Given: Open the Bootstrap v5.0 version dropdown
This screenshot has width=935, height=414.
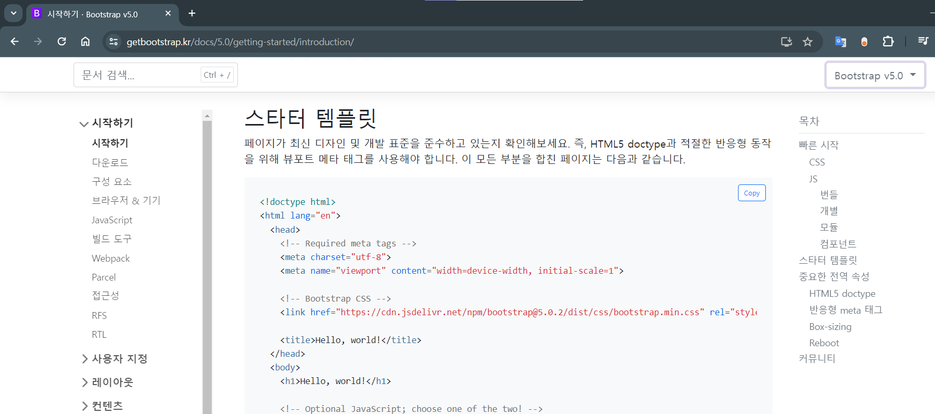Looking at the screenshot, I should click(x=875, y=76).
